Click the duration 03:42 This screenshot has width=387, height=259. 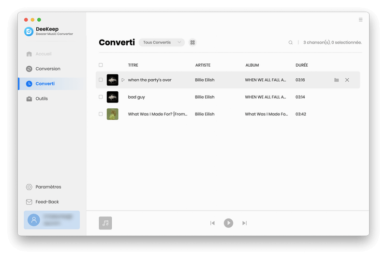(300, 114)
